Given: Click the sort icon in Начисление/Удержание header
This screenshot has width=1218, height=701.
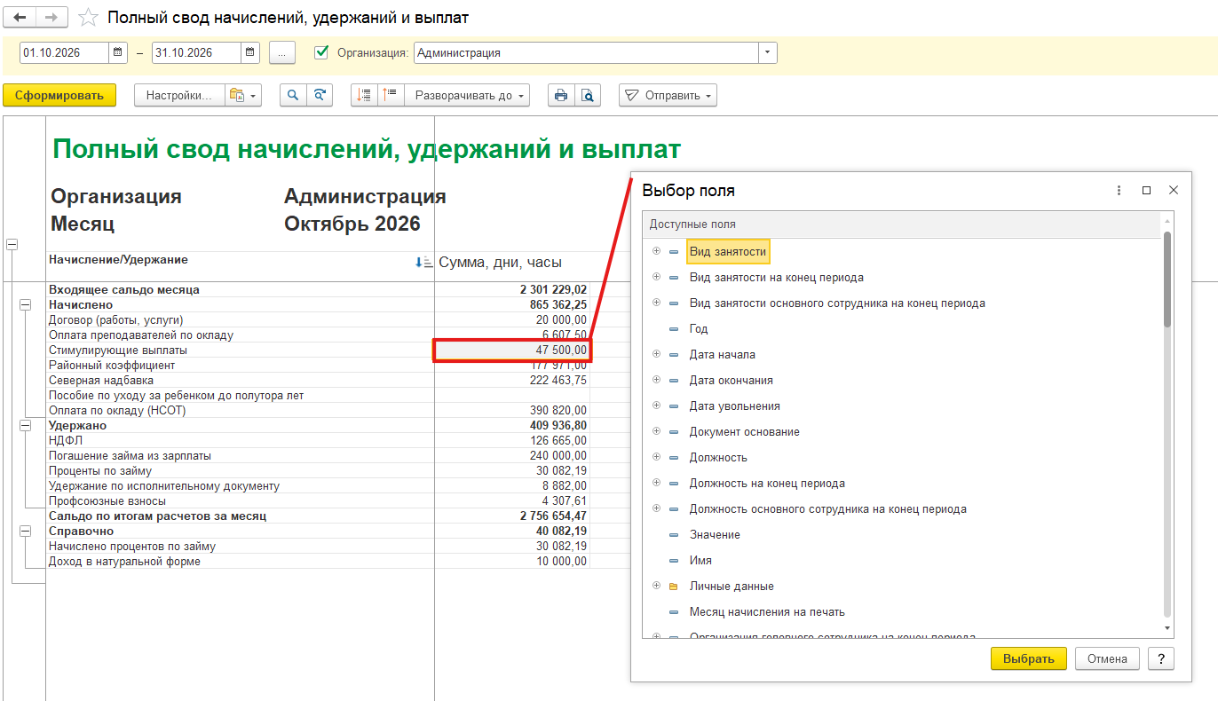Looking at the screenshot, I should tap(423, 262).
